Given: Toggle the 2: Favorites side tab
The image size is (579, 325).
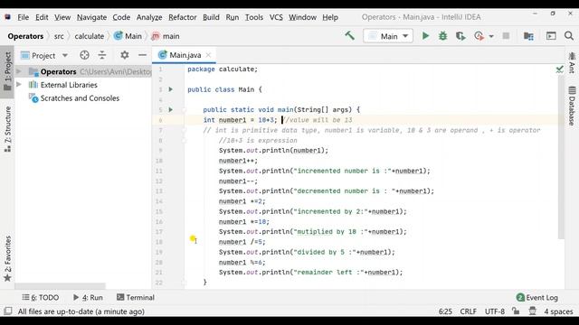Looking at the screenshot, I should coord(7,259).
